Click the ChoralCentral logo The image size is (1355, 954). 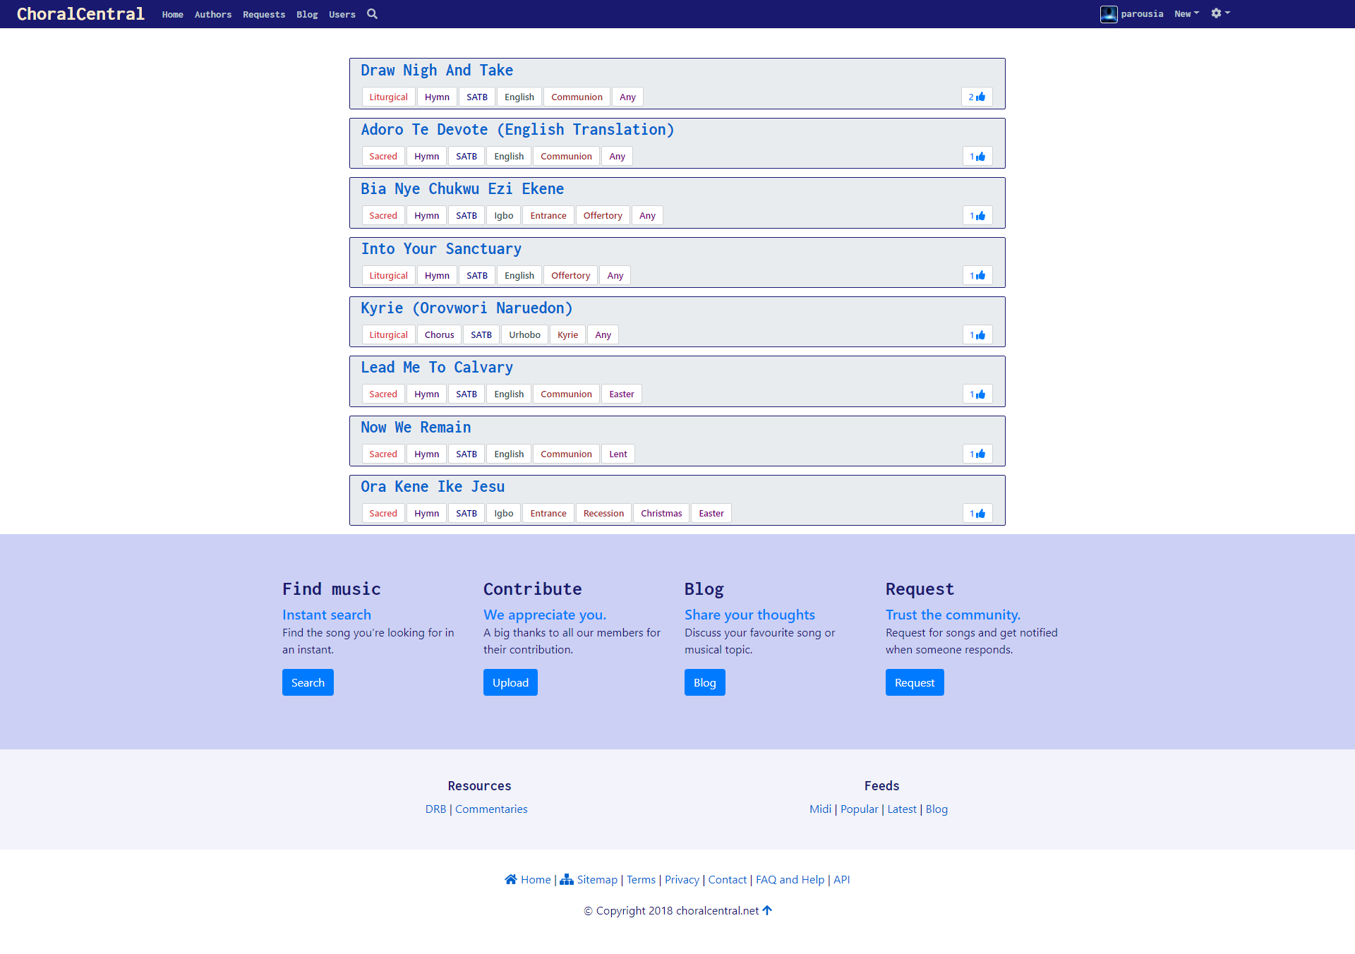(80, 14)
